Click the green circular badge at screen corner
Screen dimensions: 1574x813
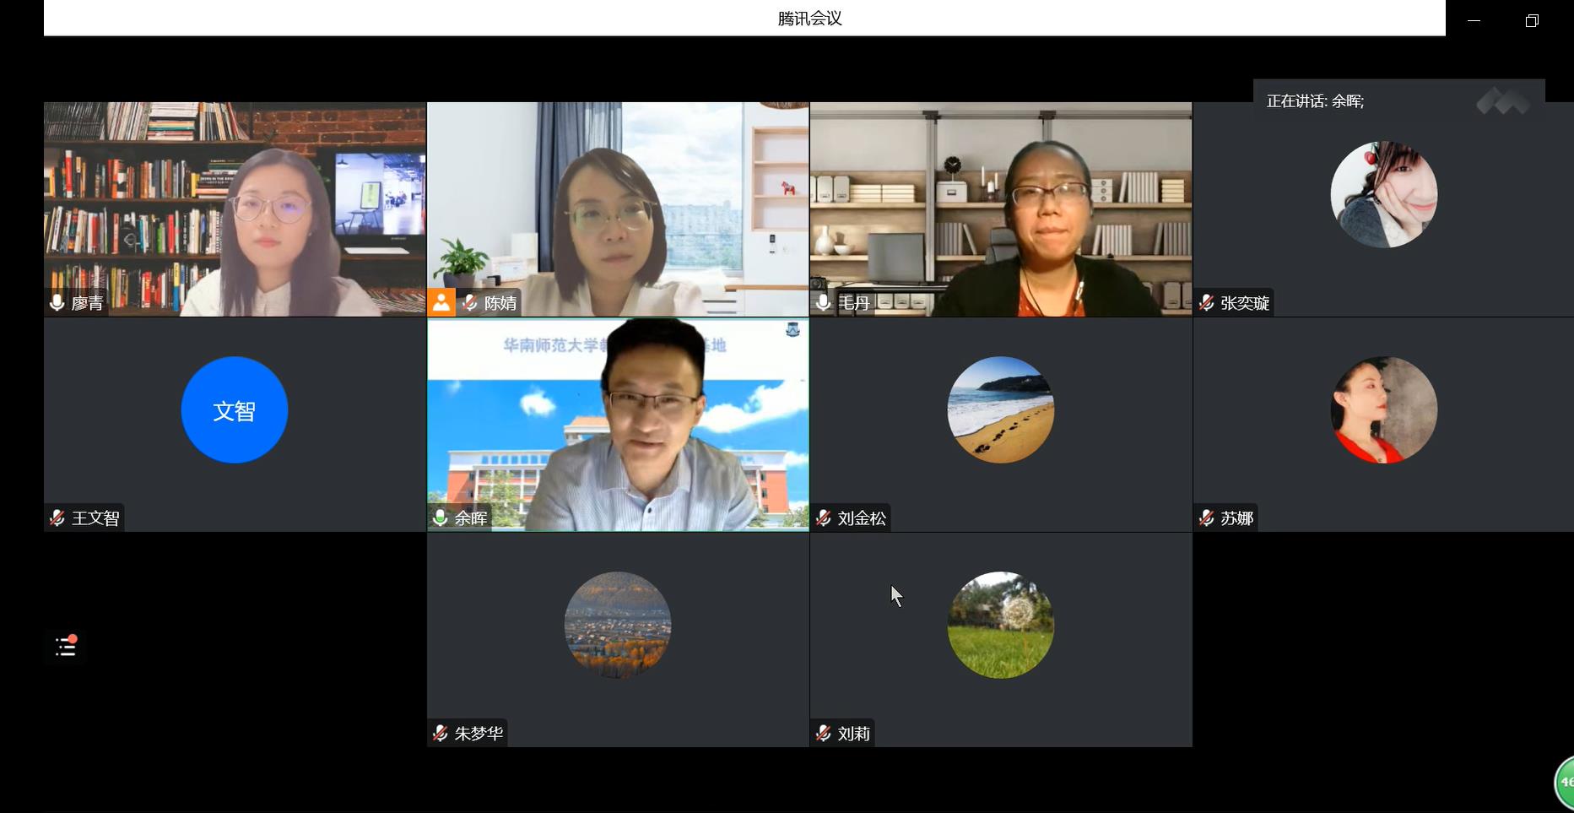coord(1564,783)
